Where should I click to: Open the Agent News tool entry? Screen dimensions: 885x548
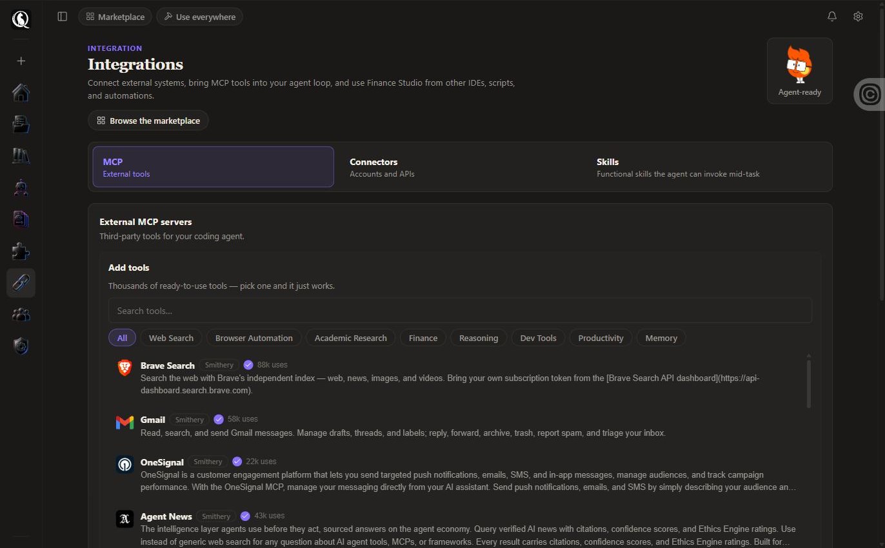coord(457,527)
